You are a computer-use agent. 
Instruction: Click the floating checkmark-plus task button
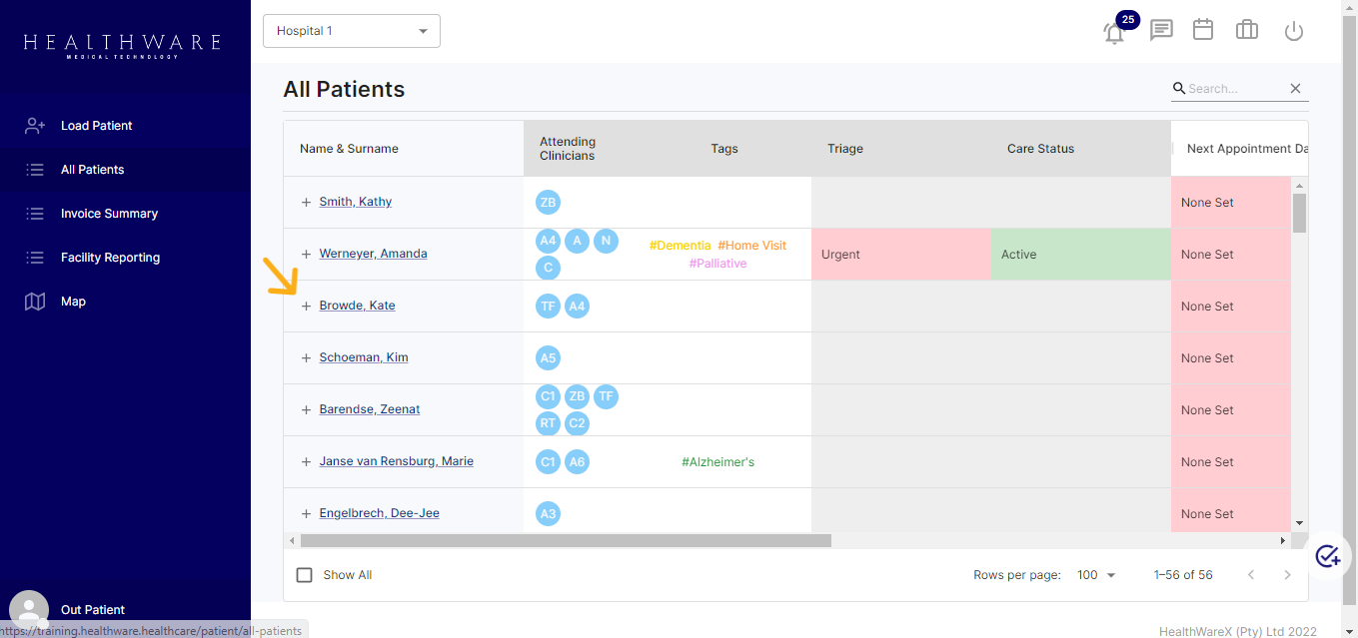[x=1328, y=556]
